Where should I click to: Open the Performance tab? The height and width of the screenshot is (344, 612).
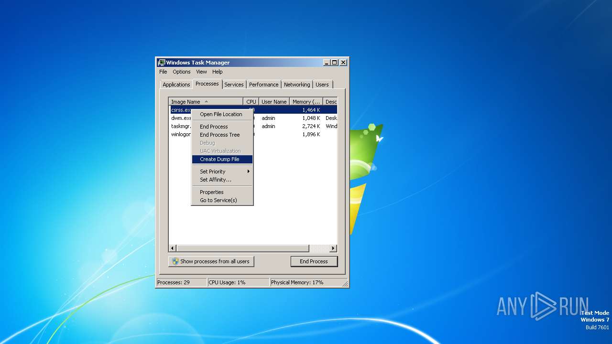tap(263, 85)
